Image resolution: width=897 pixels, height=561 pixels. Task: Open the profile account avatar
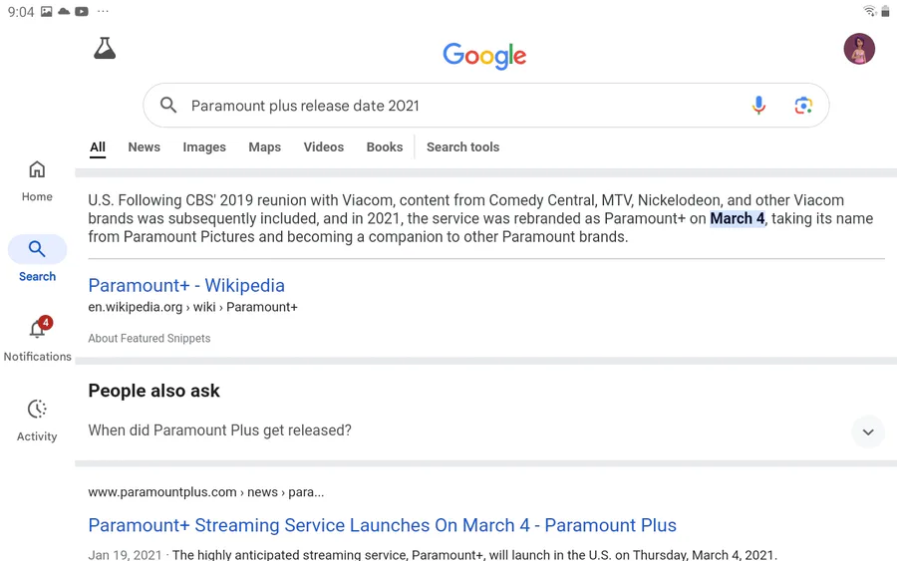[x=859, y=49]
